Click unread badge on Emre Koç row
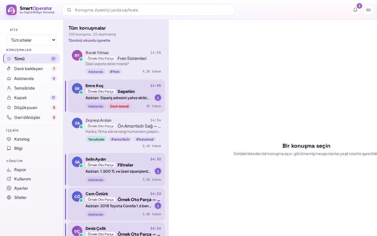The width and height of the screenshot is (377, 236). point(158,98)
